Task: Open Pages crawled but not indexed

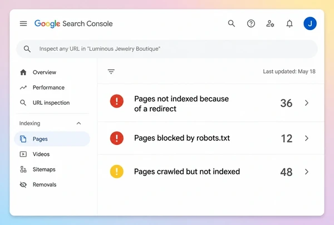Action: (x=211, y=172)
